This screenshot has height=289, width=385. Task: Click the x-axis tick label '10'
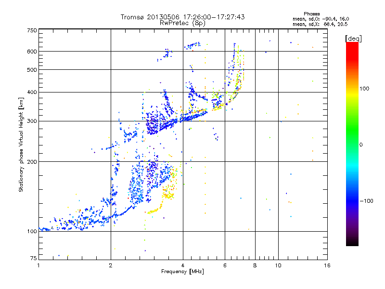point(278,265)
